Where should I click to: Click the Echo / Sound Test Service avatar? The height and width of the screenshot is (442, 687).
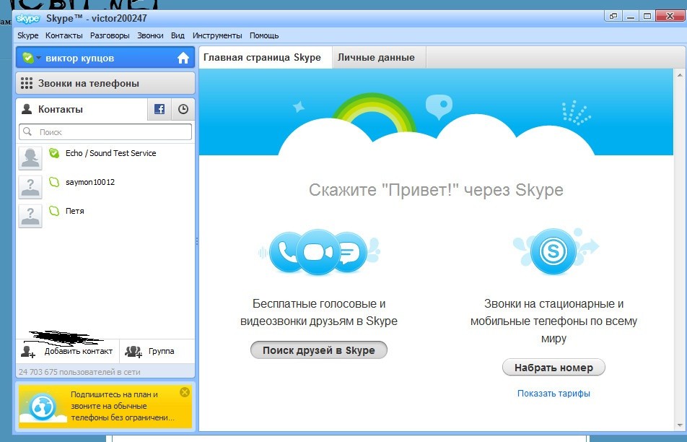pos(30,158)
